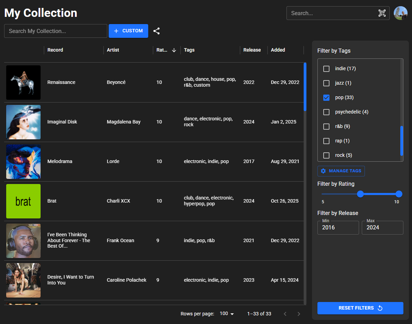The height and width of the screenshot is (324, 412).
Task: Sort by the Artist column header
Action: pyautogui.click(x=113, y=50)
